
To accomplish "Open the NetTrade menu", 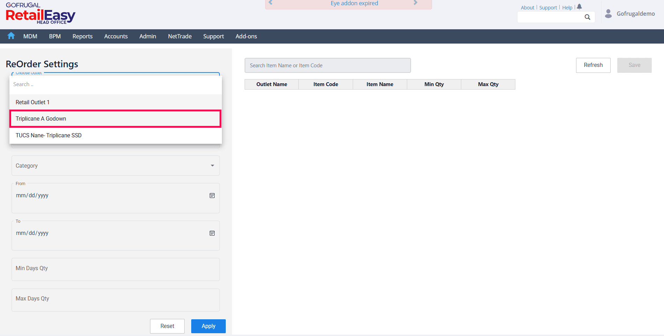I will tap(180, 36).
